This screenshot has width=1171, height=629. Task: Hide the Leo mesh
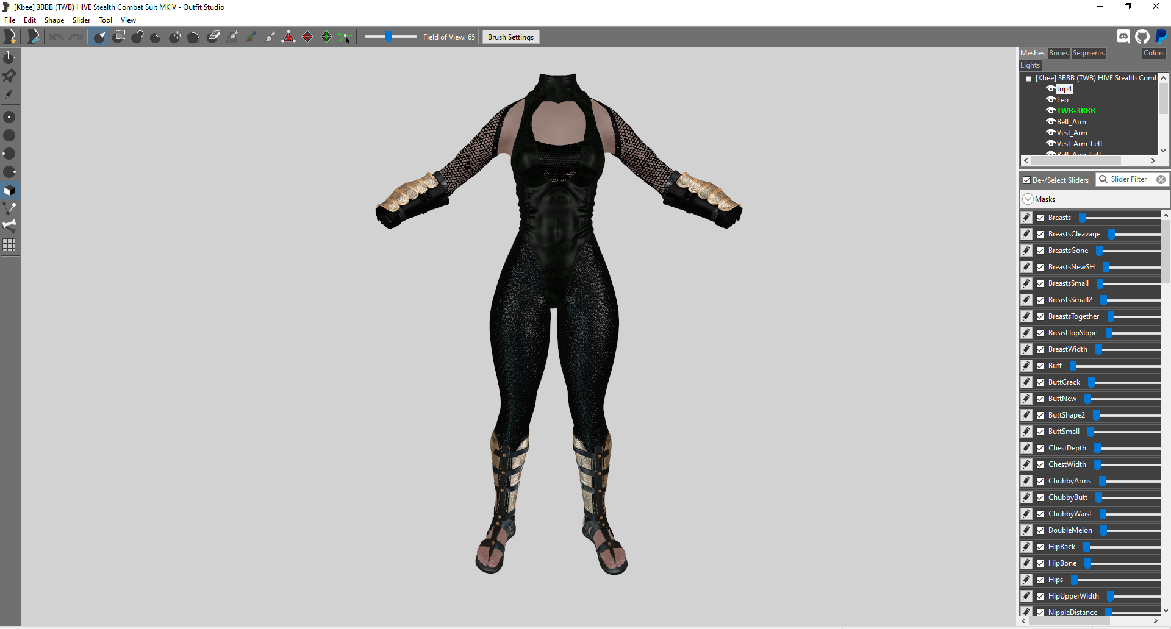pos(1050,99)
